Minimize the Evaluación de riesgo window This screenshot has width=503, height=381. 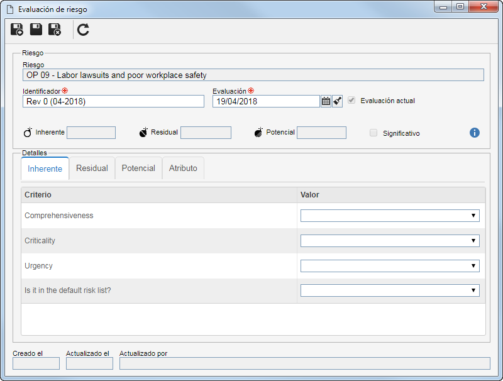click(443, 7)
